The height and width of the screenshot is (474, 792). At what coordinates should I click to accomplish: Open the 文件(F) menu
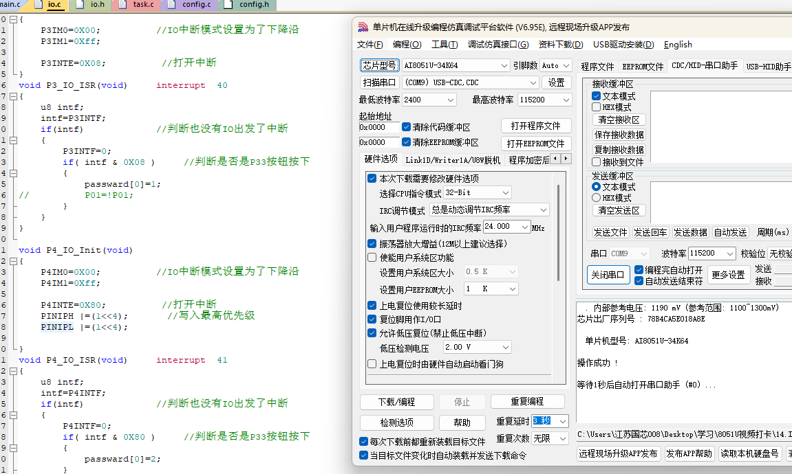click(x=370, y=45)
